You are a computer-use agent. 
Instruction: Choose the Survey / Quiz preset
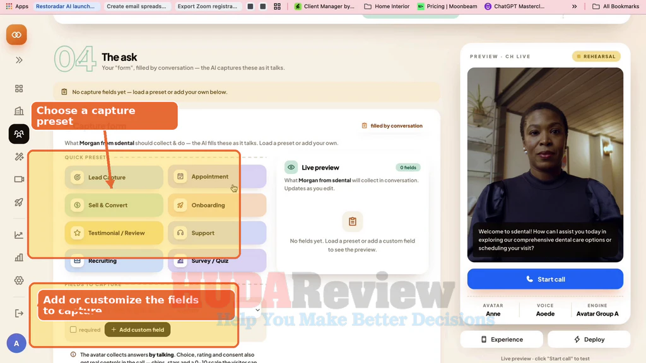[x=217, y=260]
